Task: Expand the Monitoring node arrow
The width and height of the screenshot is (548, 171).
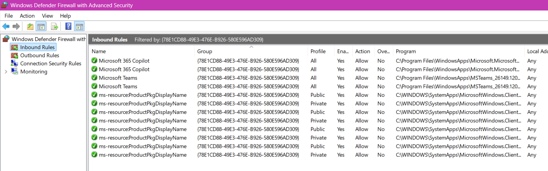Action: (x=6, y=72)
